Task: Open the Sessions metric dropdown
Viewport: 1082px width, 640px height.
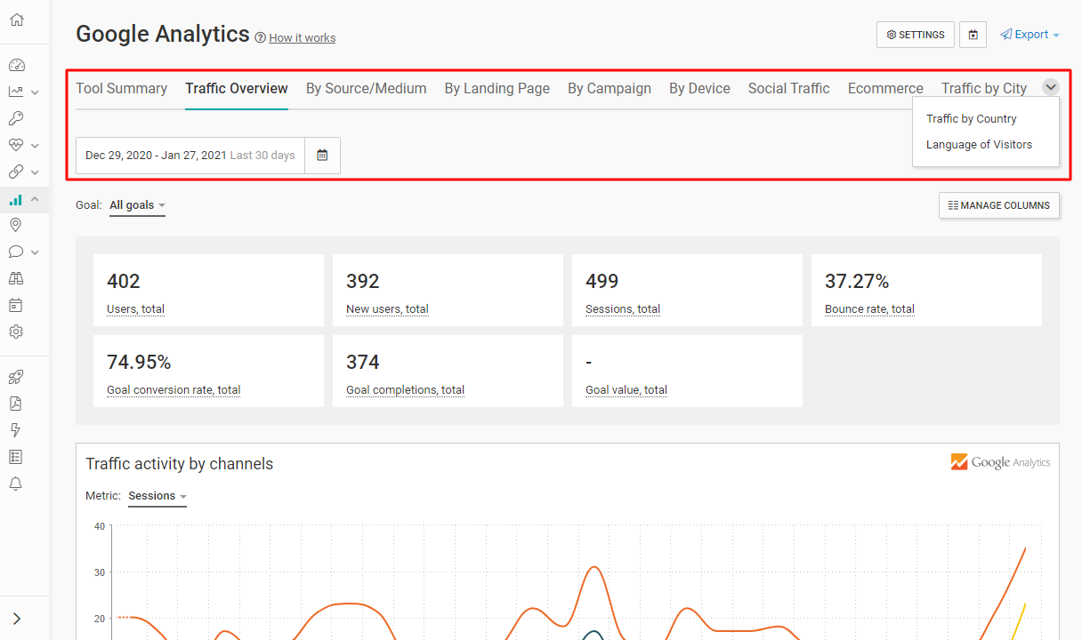Action: click(157, 496)
